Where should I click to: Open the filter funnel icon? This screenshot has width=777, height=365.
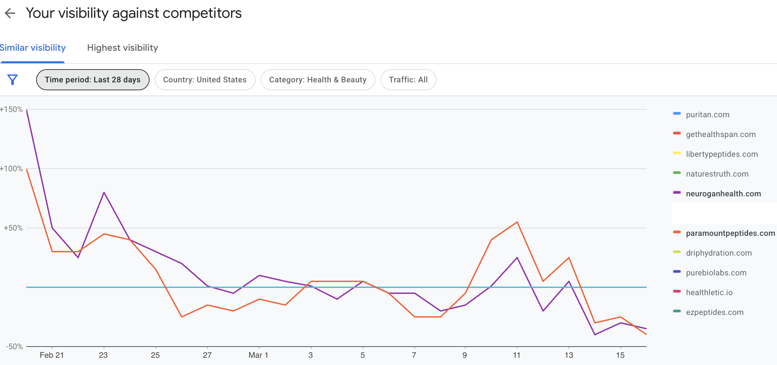click(x=13, y=80)
